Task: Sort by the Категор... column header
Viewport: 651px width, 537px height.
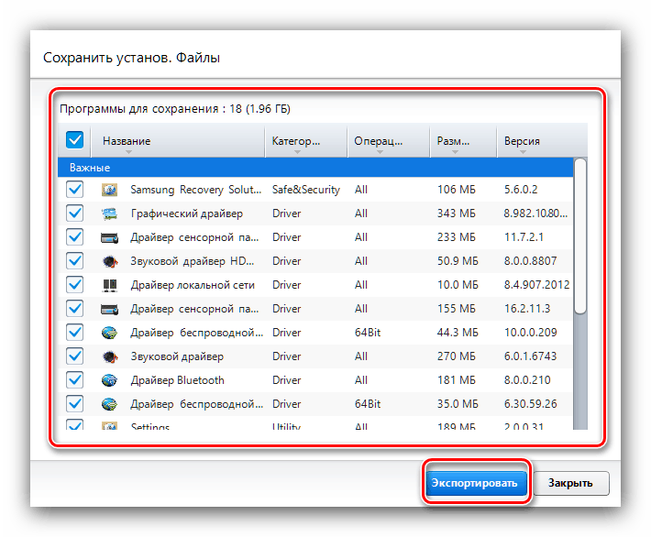Action: point(306,141)
